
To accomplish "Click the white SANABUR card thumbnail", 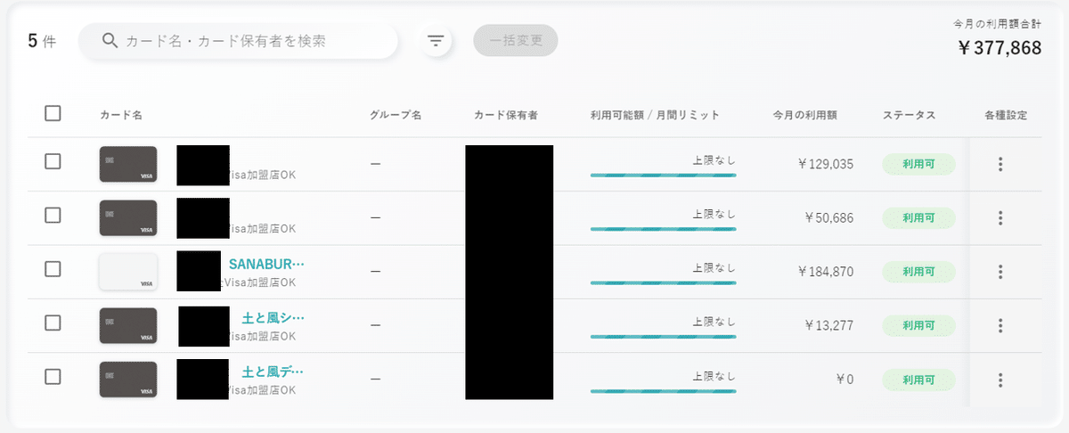I will point(128,272).
